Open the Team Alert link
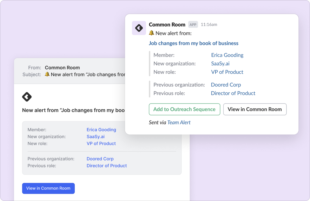Image resolution: width=310 pixels, height=201 pixels. coord(179,122)
